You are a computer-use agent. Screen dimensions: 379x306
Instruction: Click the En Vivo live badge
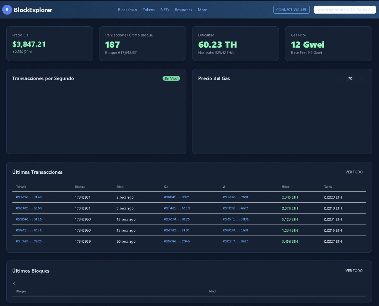171,78
